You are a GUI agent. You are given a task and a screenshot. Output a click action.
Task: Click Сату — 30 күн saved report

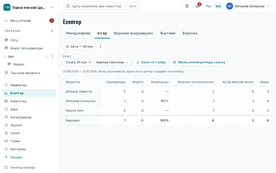tap(79, 46)
